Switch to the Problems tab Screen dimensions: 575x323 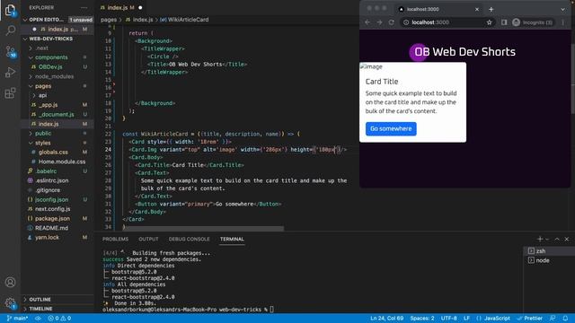(x=115, y=240)
